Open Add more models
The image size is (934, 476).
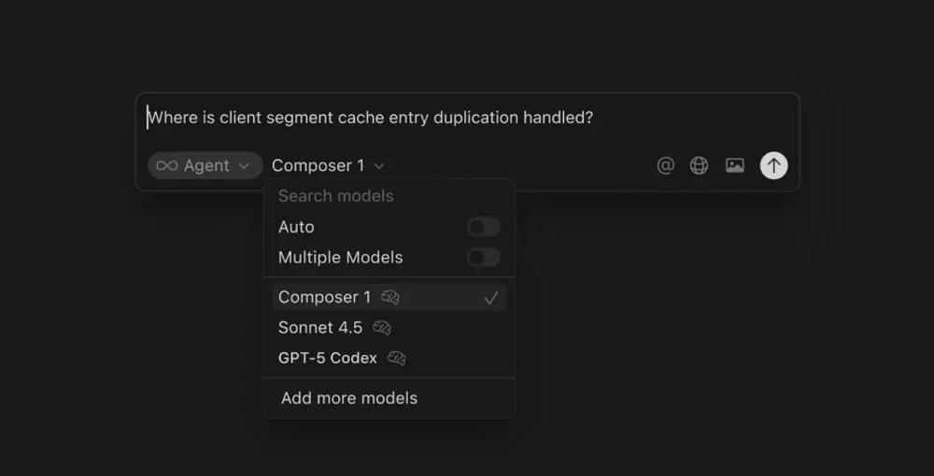349,398
